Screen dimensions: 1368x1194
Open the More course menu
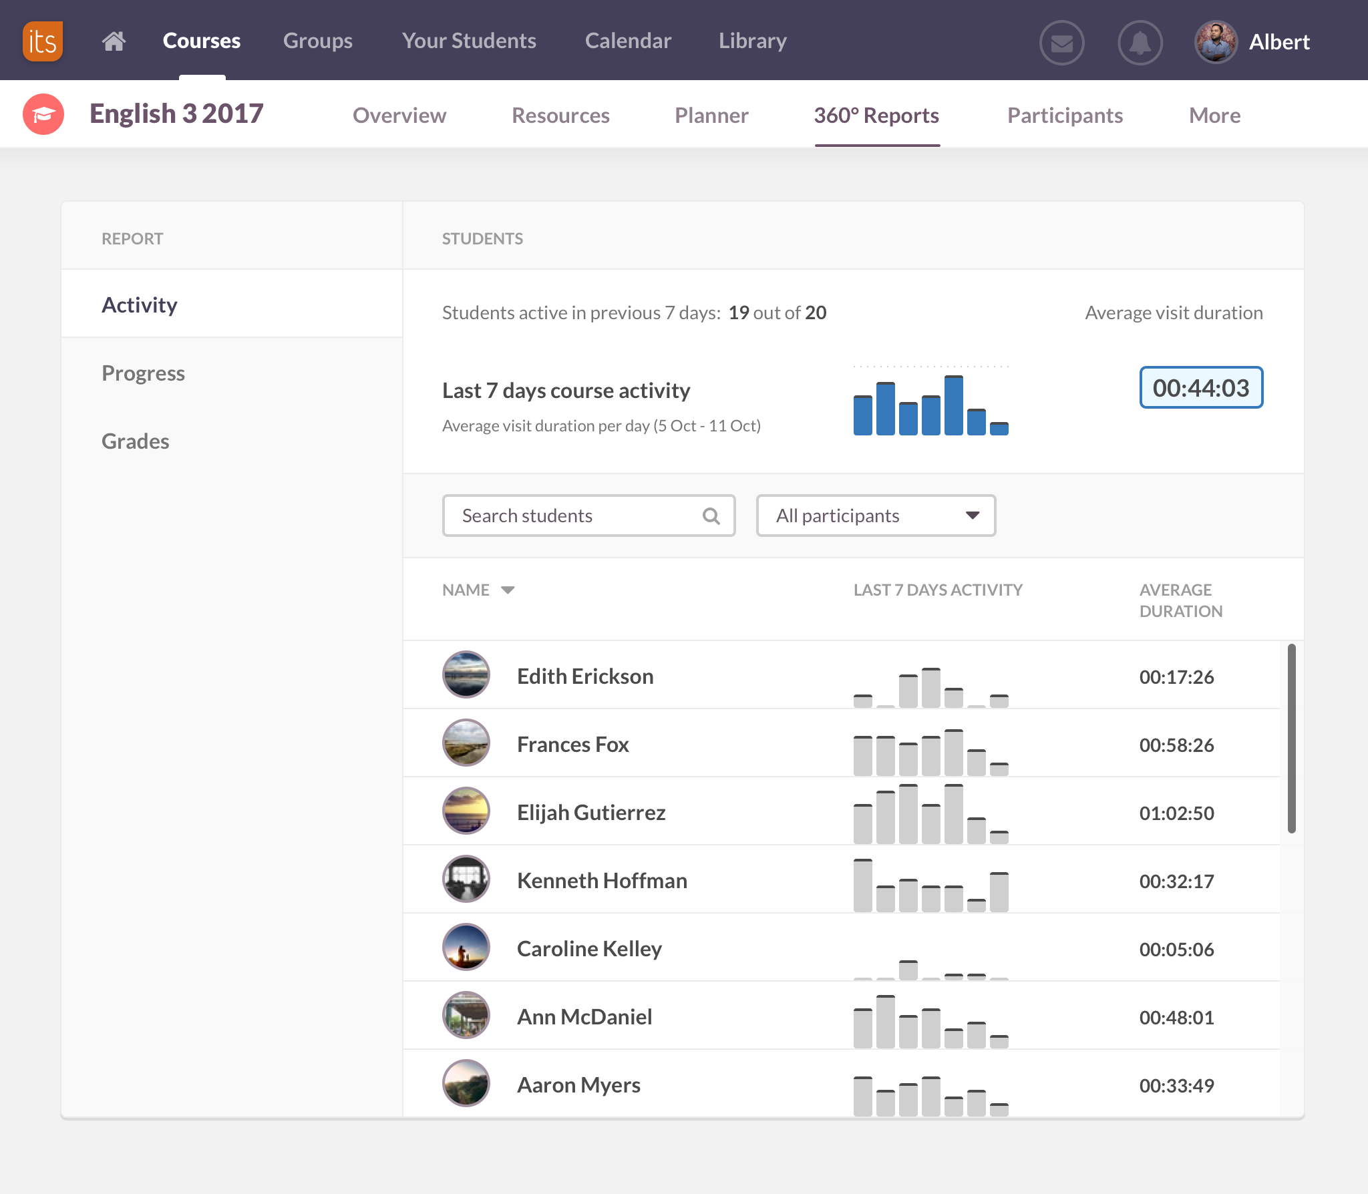click(x=1214, y=116)
